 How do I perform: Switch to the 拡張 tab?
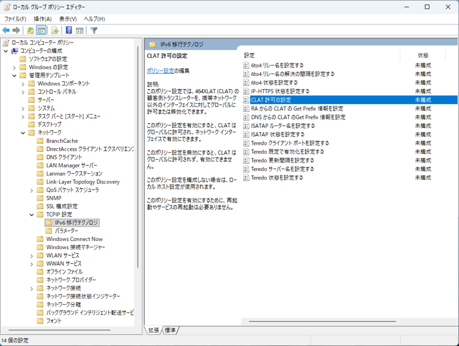tap(154, 330)
